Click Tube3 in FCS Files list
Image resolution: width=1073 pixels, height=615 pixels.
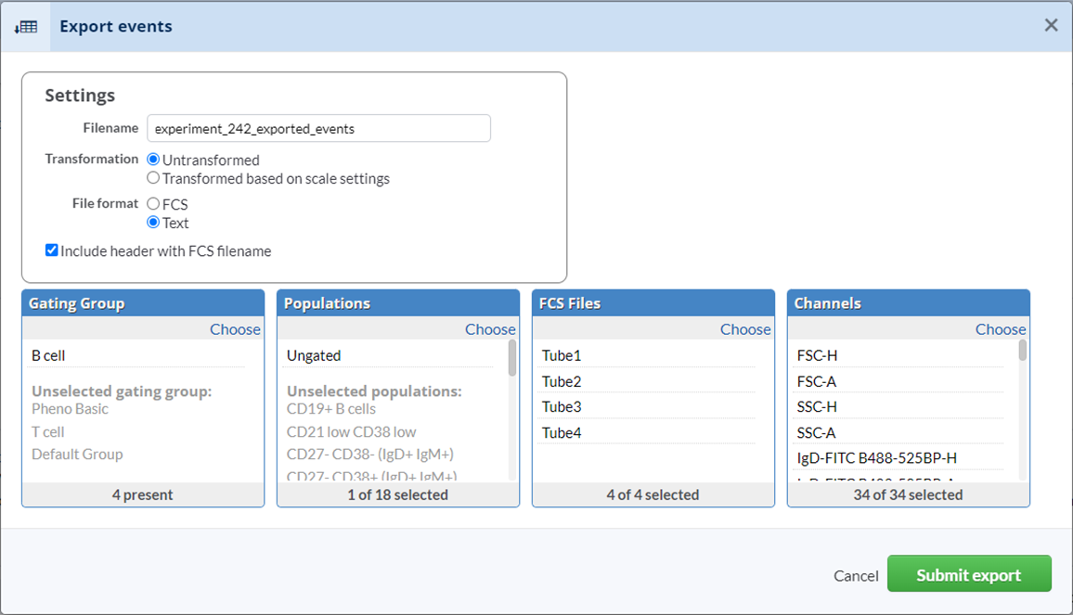coord(562,407)
